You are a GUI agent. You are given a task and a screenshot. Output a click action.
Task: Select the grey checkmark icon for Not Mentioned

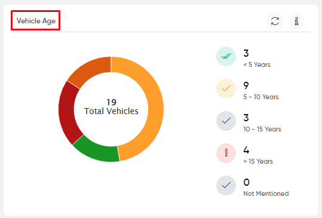point(226,185)
